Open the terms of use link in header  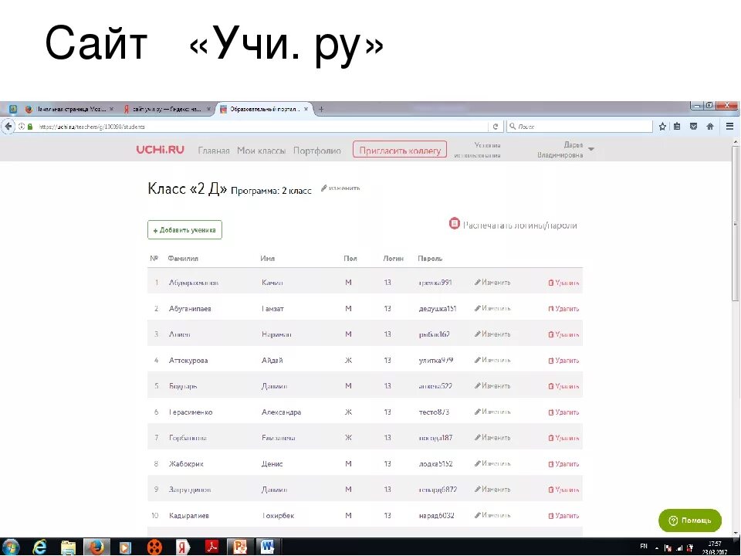click(479, 150)
